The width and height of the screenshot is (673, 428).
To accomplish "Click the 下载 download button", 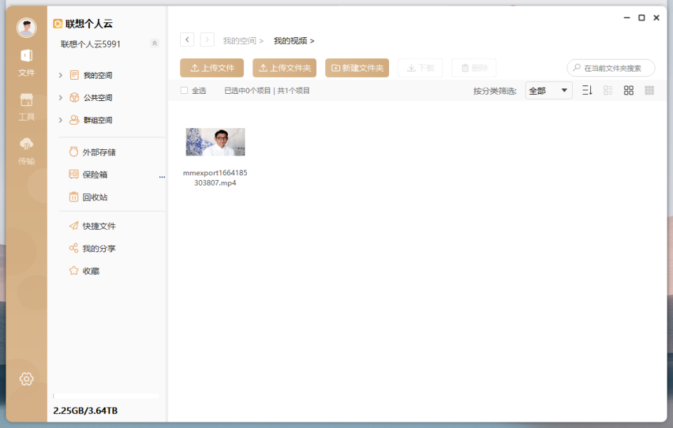I will 421,68.
